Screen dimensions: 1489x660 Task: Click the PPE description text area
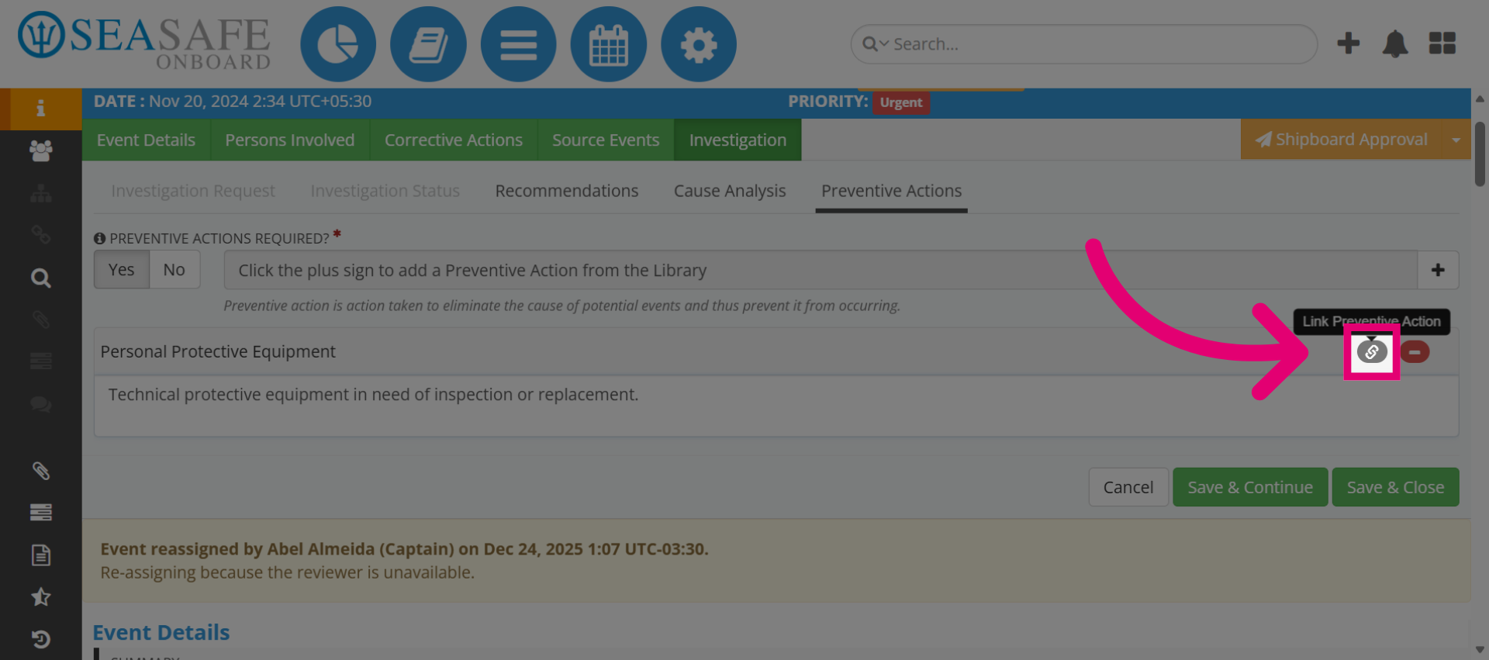pos(776,406)
